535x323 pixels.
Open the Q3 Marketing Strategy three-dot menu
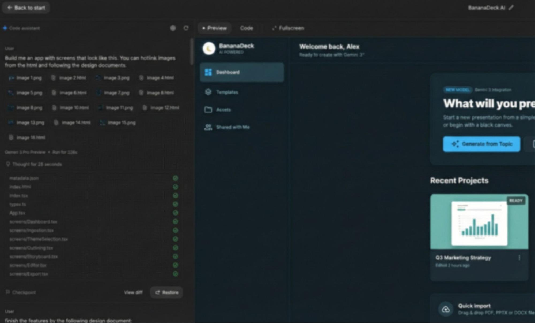(519, 258)
